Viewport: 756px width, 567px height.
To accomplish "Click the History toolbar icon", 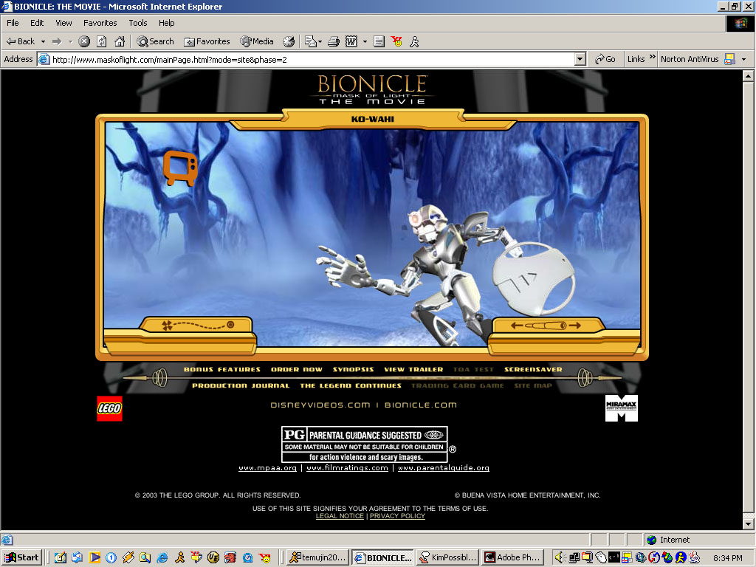I will pos(289,41).
